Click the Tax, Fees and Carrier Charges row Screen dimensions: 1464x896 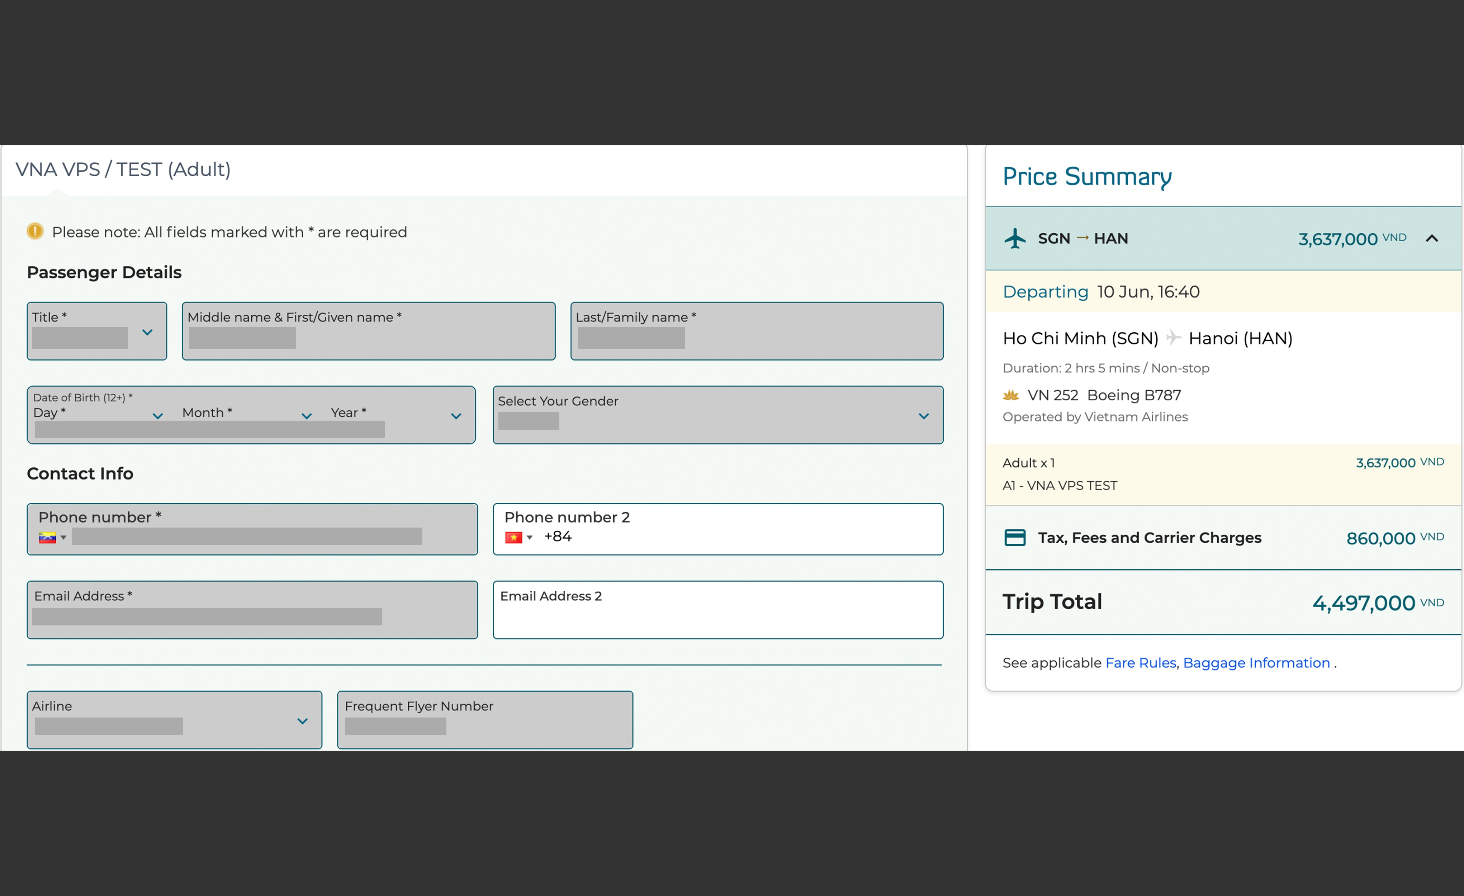(1223, 538)
